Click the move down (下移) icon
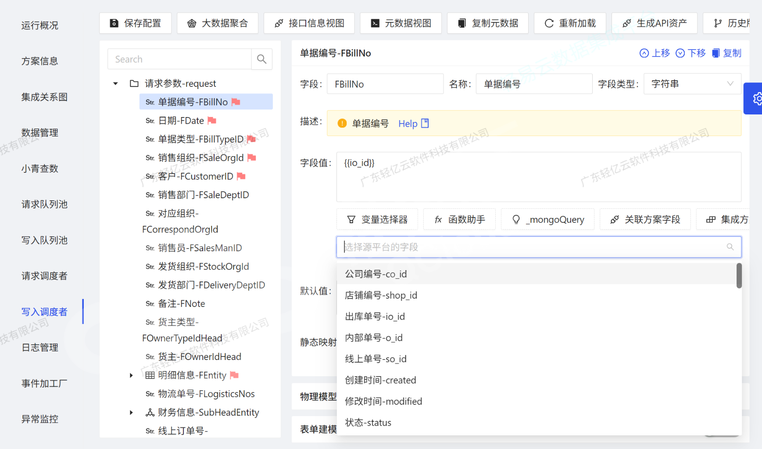Image resolution: width=762 pixels, height=449 pixels. coord(680,53)
